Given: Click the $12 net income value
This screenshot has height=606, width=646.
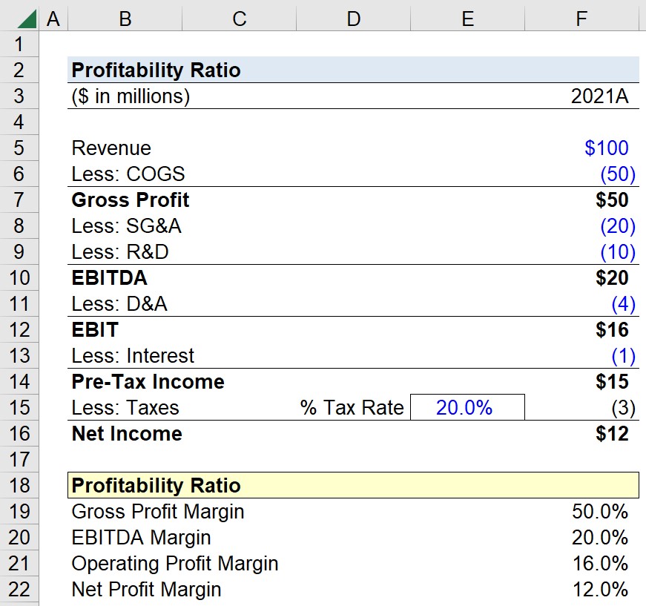Looking at the screenshot, I should point(612,433).
